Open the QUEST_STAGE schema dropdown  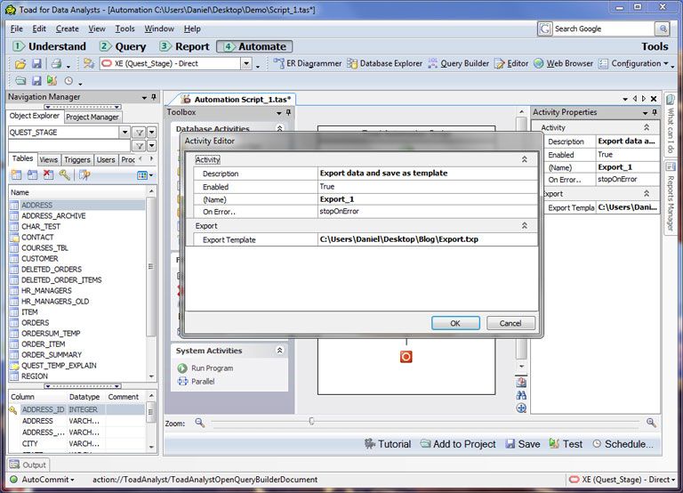[x=125, y=132]
